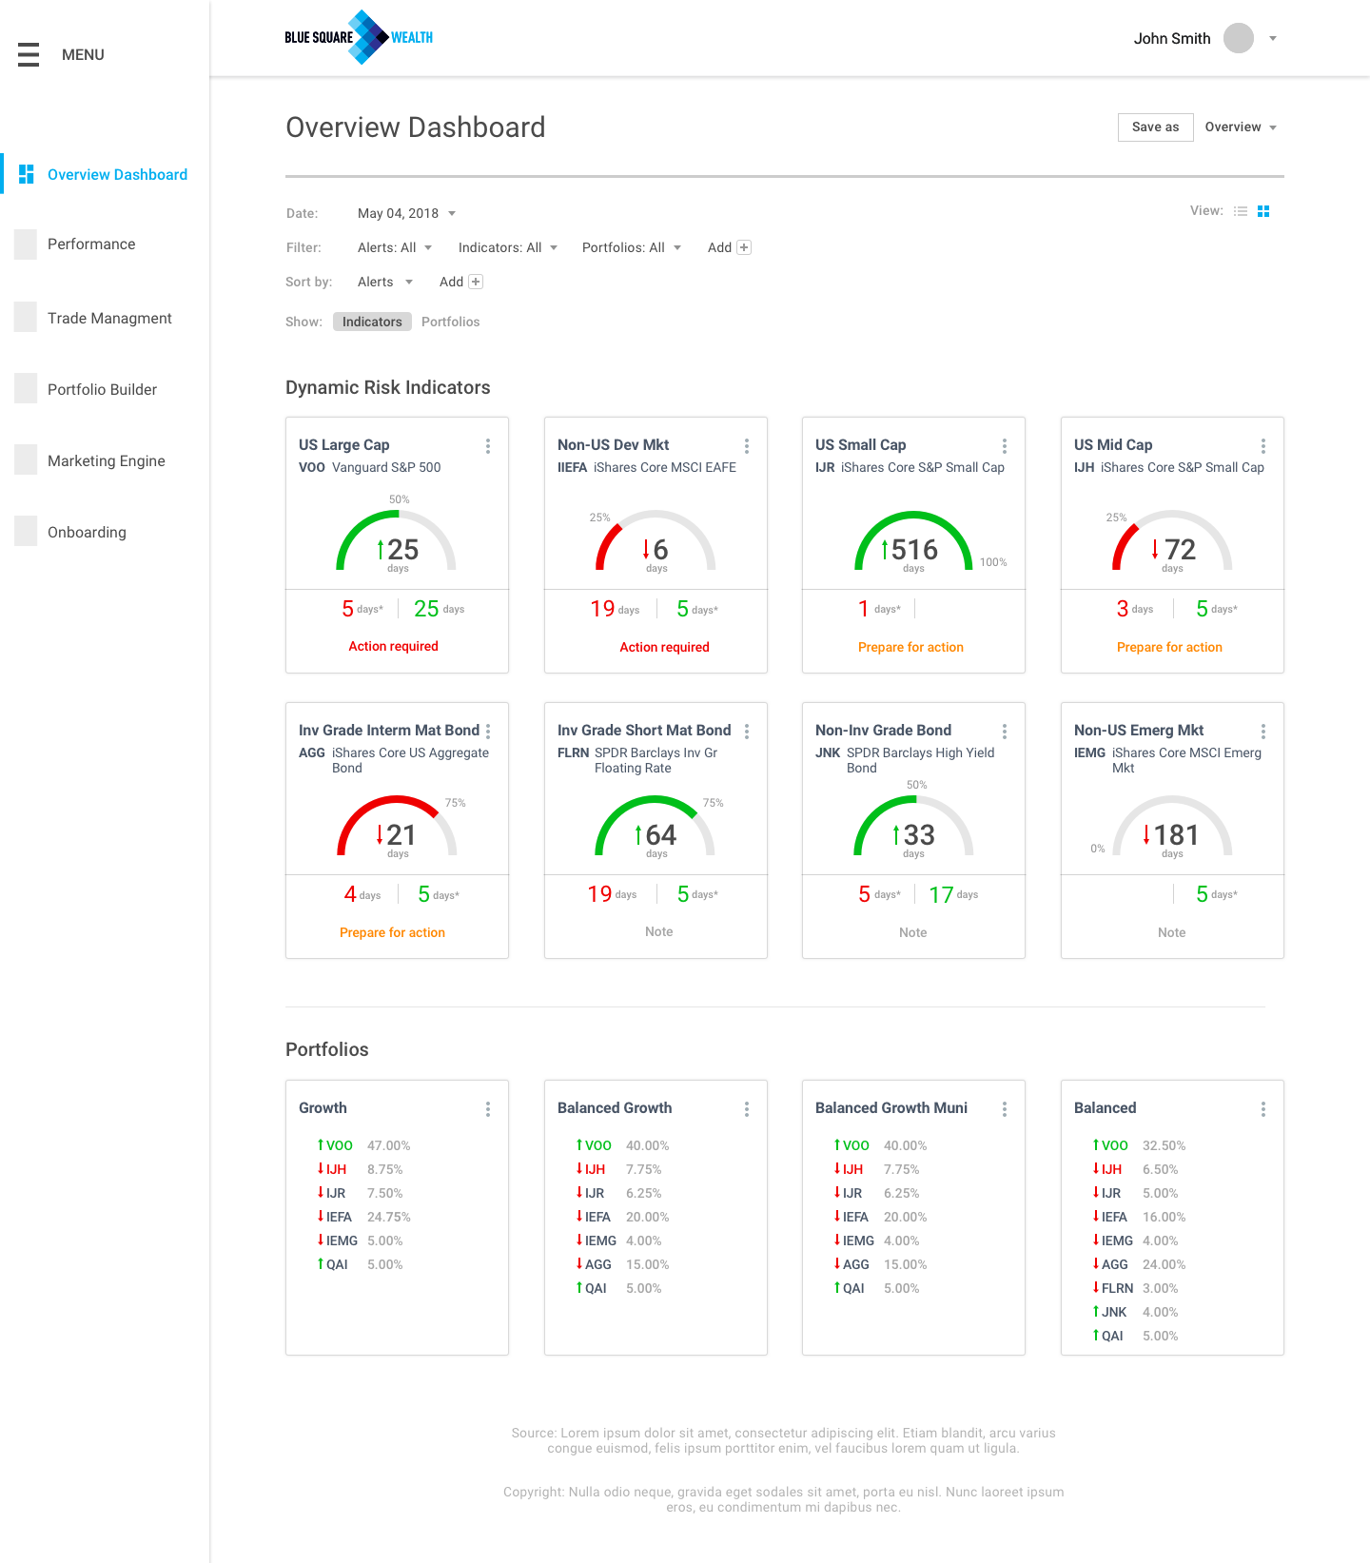Open the Portfolios: All filter dropdown
1370x1563 pixels.
tap(632, 247)
